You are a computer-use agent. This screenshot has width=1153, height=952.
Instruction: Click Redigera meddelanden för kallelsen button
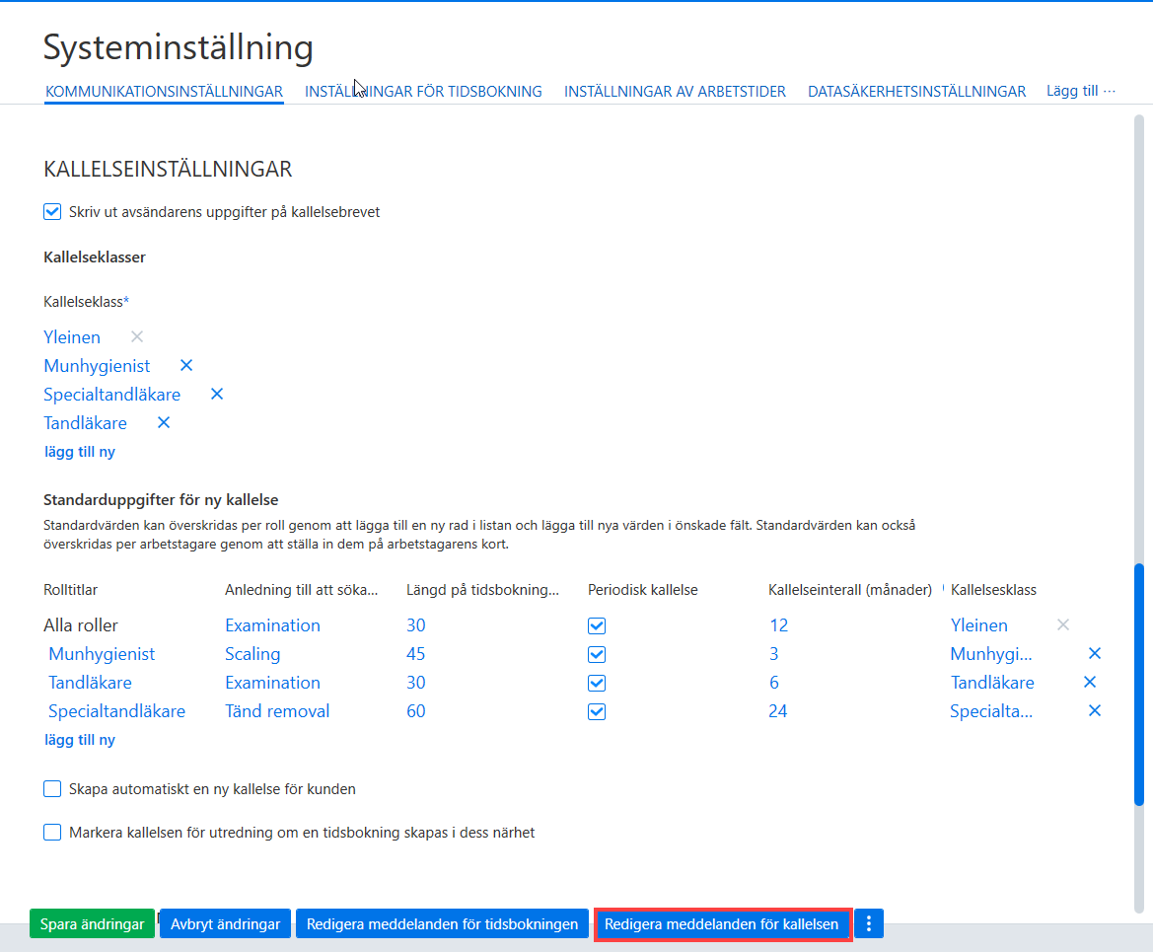722,924
